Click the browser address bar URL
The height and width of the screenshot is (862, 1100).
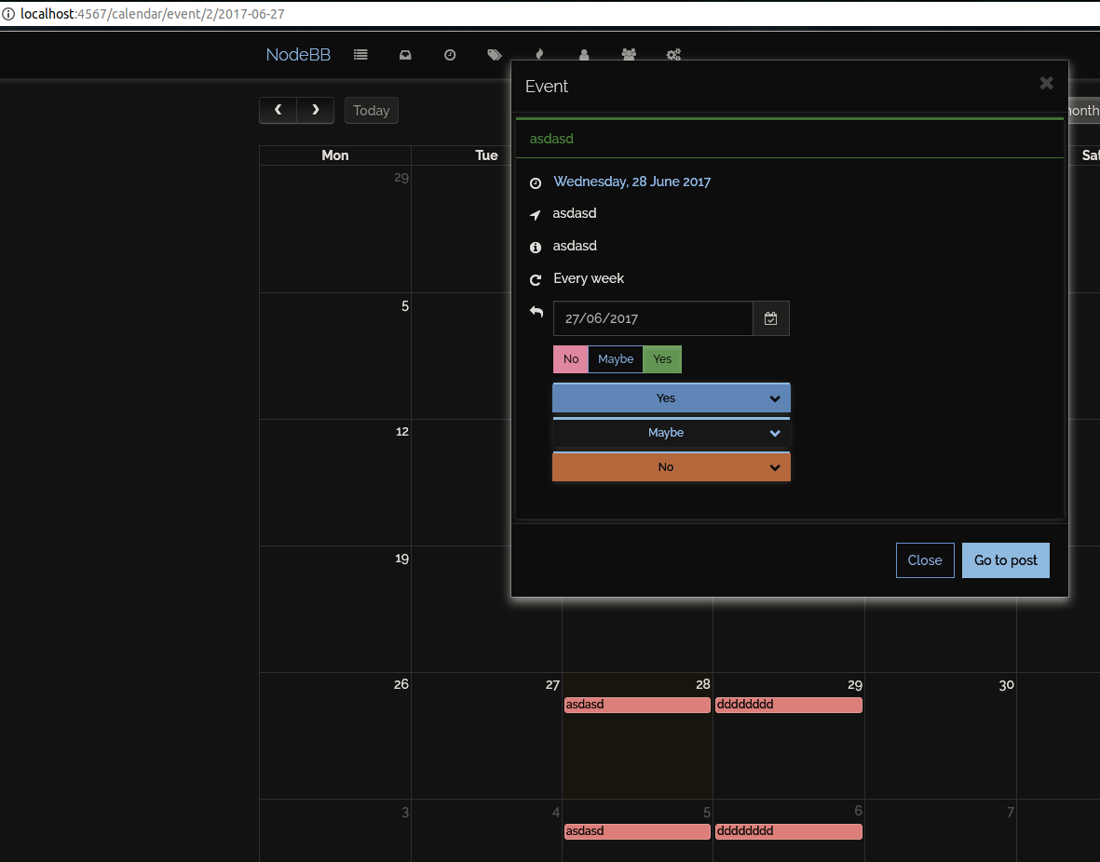pos(152,14)
